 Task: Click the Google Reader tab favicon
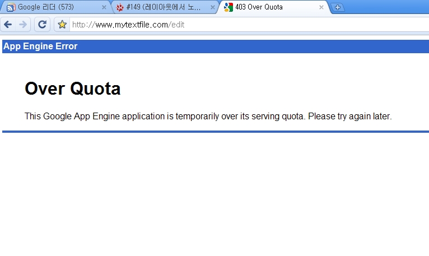[11, 7]
